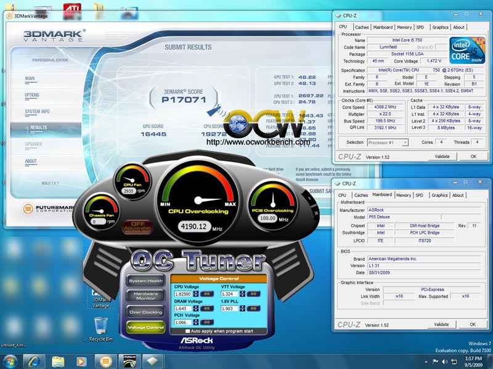Click OK in top CPU-Z window
This screenshot has width=493, height=369.
[473, 156]
